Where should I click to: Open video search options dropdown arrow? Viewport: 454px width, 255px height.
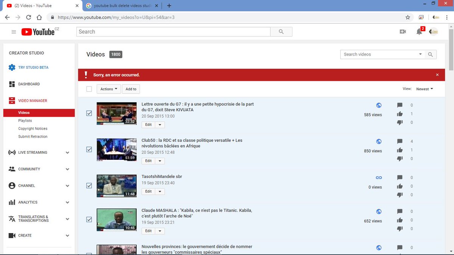[x=420, y=54]
